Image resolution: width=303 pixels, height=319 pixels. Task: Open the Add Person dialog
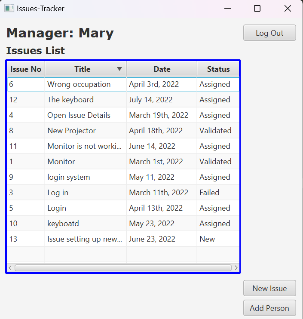tap(269, 308)
